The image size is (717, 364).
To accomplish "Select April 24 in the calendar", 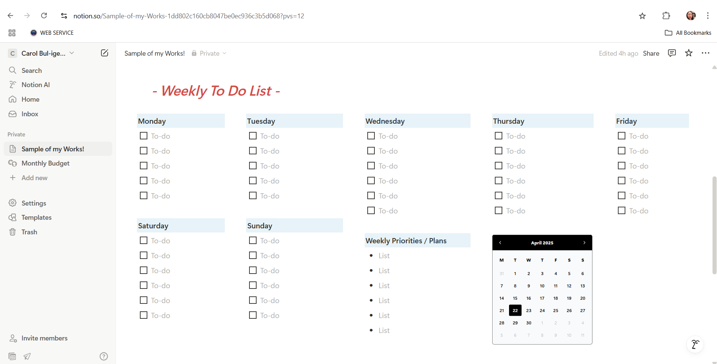I will point(542,311).
